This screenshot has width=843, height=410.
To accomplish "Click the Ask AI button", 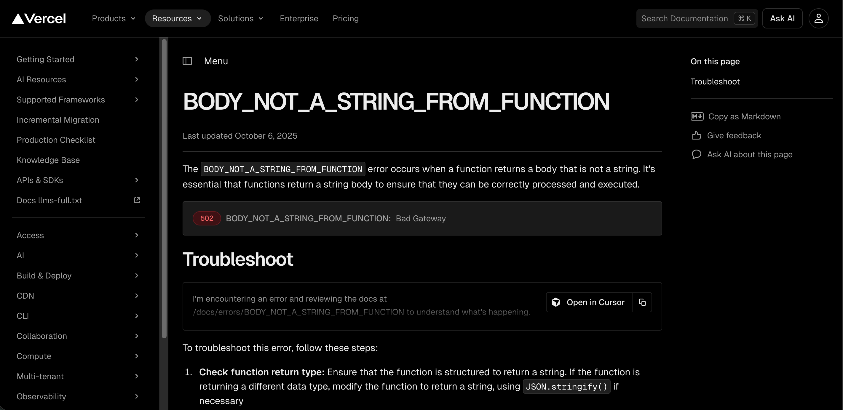I will 782,18.
